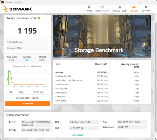This screenshot has width=157, height=140.
Task: Click the scrollbar up arrow
Action: coord(155,15)
